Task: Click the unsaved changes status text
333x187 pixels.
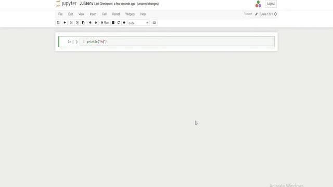Action: pyautogui.click(x=148, y=4)
